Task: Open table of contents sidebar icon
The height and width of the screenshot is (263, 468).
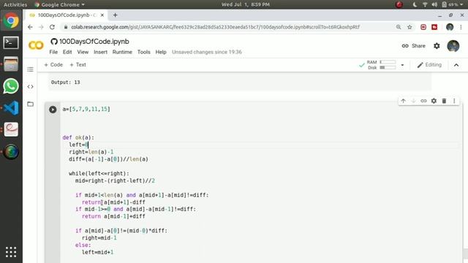Action: (30, 69)
